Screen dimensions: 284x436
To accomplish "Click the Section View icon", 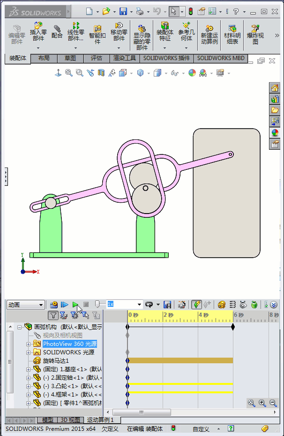I will click(x=101, y=73).
